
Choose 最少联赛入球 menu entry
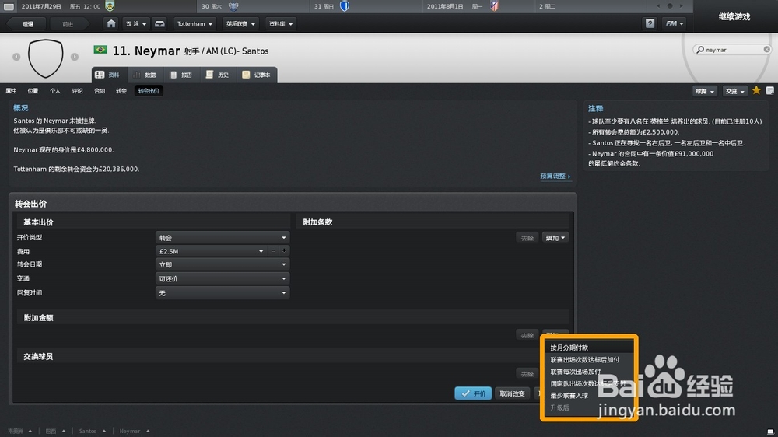[x=589, y=395]
